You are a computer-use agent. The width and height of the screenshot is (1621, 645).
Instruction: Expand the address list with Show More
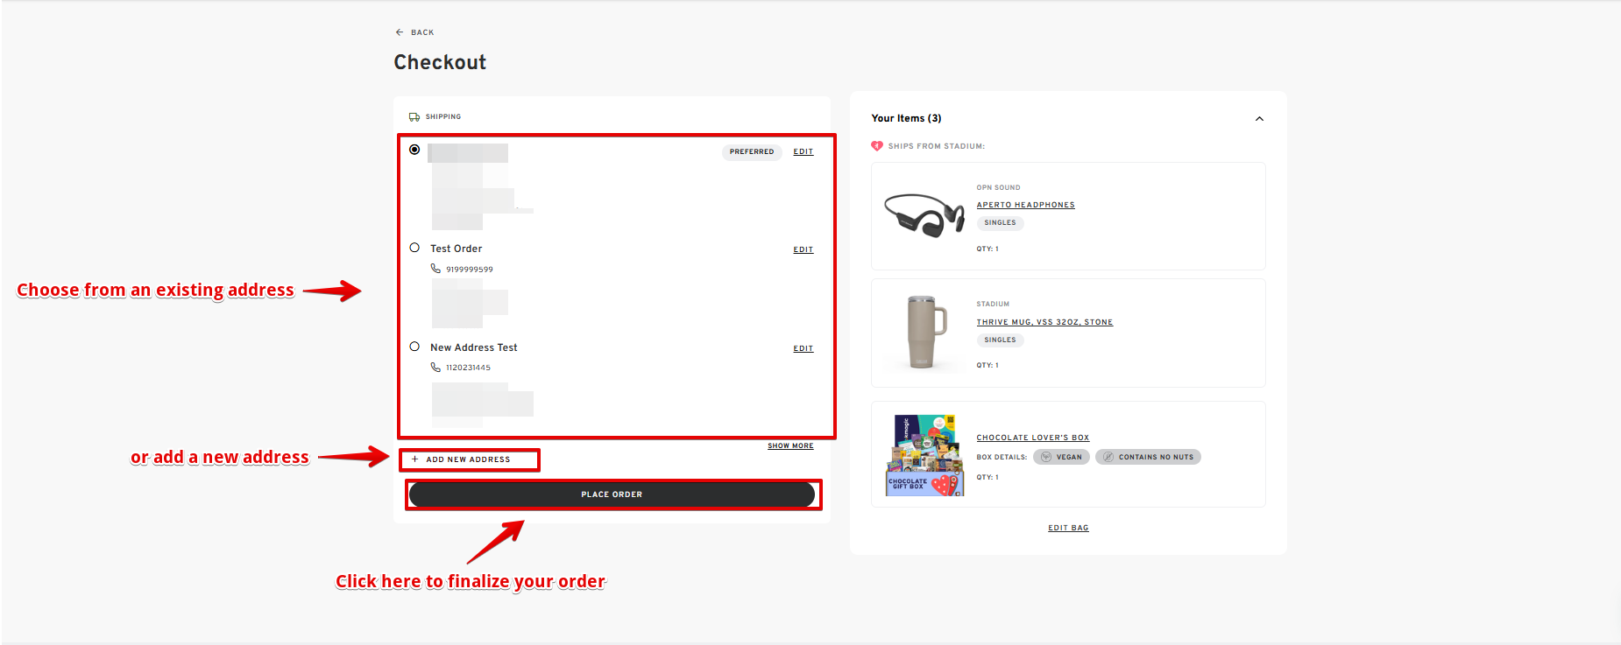click(790, 446)
